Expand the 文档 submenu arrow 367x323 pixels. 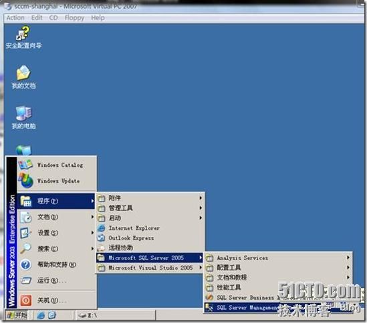click(92, 217)
